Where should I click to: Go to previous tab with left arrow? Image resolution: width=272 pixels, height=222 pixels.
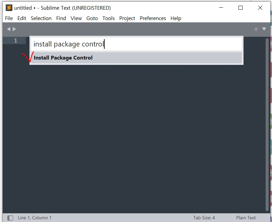(x=8, y=29)
